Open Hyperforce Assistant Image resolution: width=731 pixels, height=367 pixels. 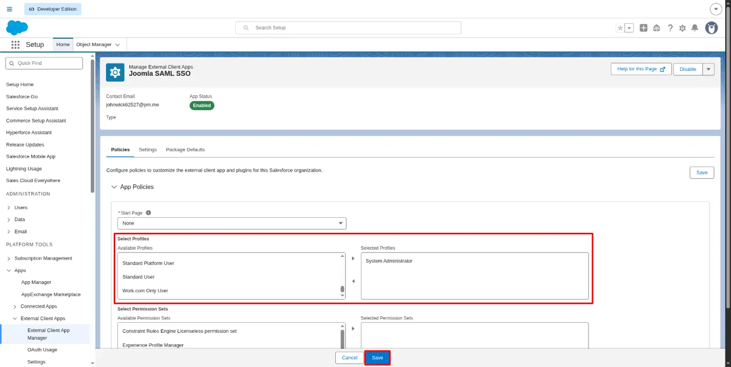tap(29, 133)
